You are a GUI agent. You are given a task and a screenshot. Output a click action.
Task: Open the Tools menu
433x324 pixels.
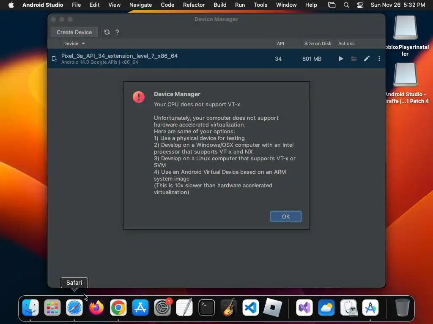pyautogui.click(x=260, y=5)
